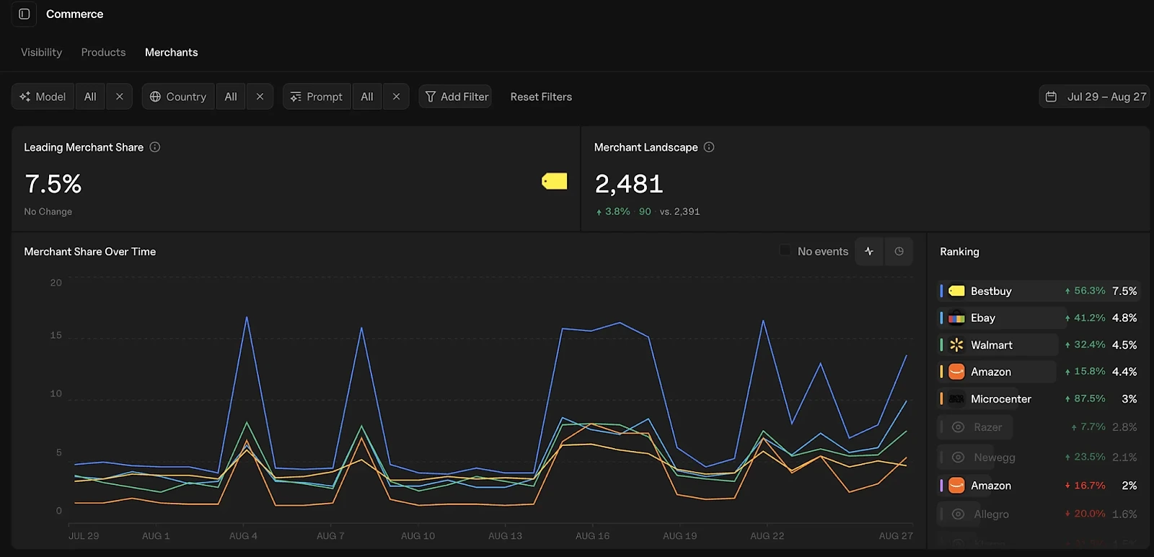Viewport: 1154px width, 557px height.
Task: Enable the No events checkbox
Action: coord(785,250)
